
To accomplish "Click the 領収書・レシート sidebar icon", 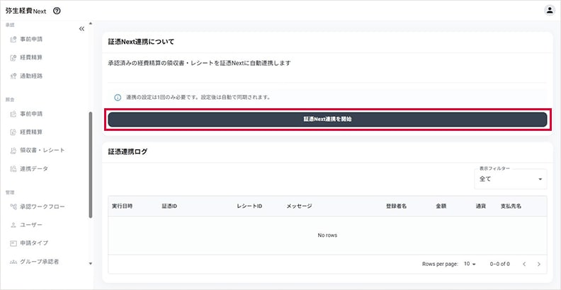I will [13, 151].
